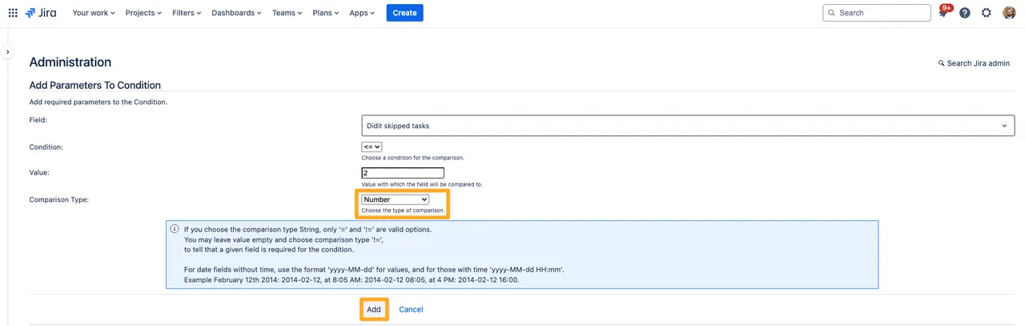The width and height of the screenshot is (1025, 326).
Task: Open the Condition operator dropdown
Action: pos(372,147)
